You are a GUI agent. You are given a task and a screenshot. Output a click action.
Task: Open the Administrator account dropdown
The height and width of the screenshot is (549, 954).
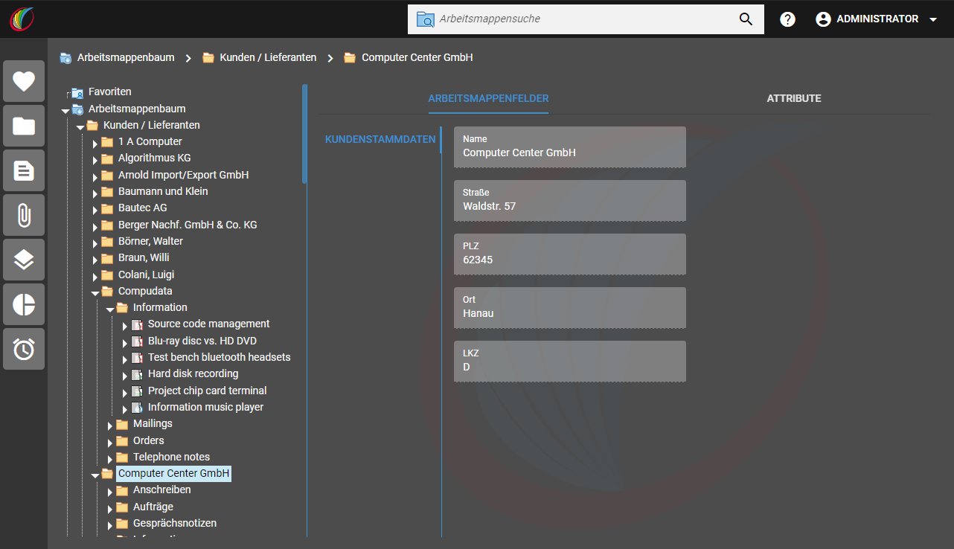(x=876, y=19)
